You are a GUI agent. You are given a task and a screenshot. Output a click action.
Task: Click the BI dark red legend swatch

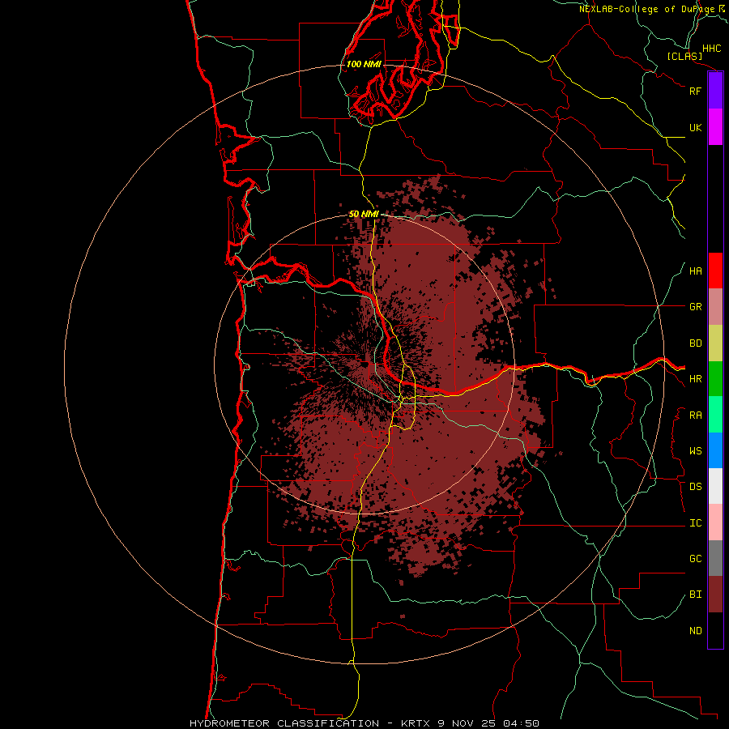pos(715,595)
